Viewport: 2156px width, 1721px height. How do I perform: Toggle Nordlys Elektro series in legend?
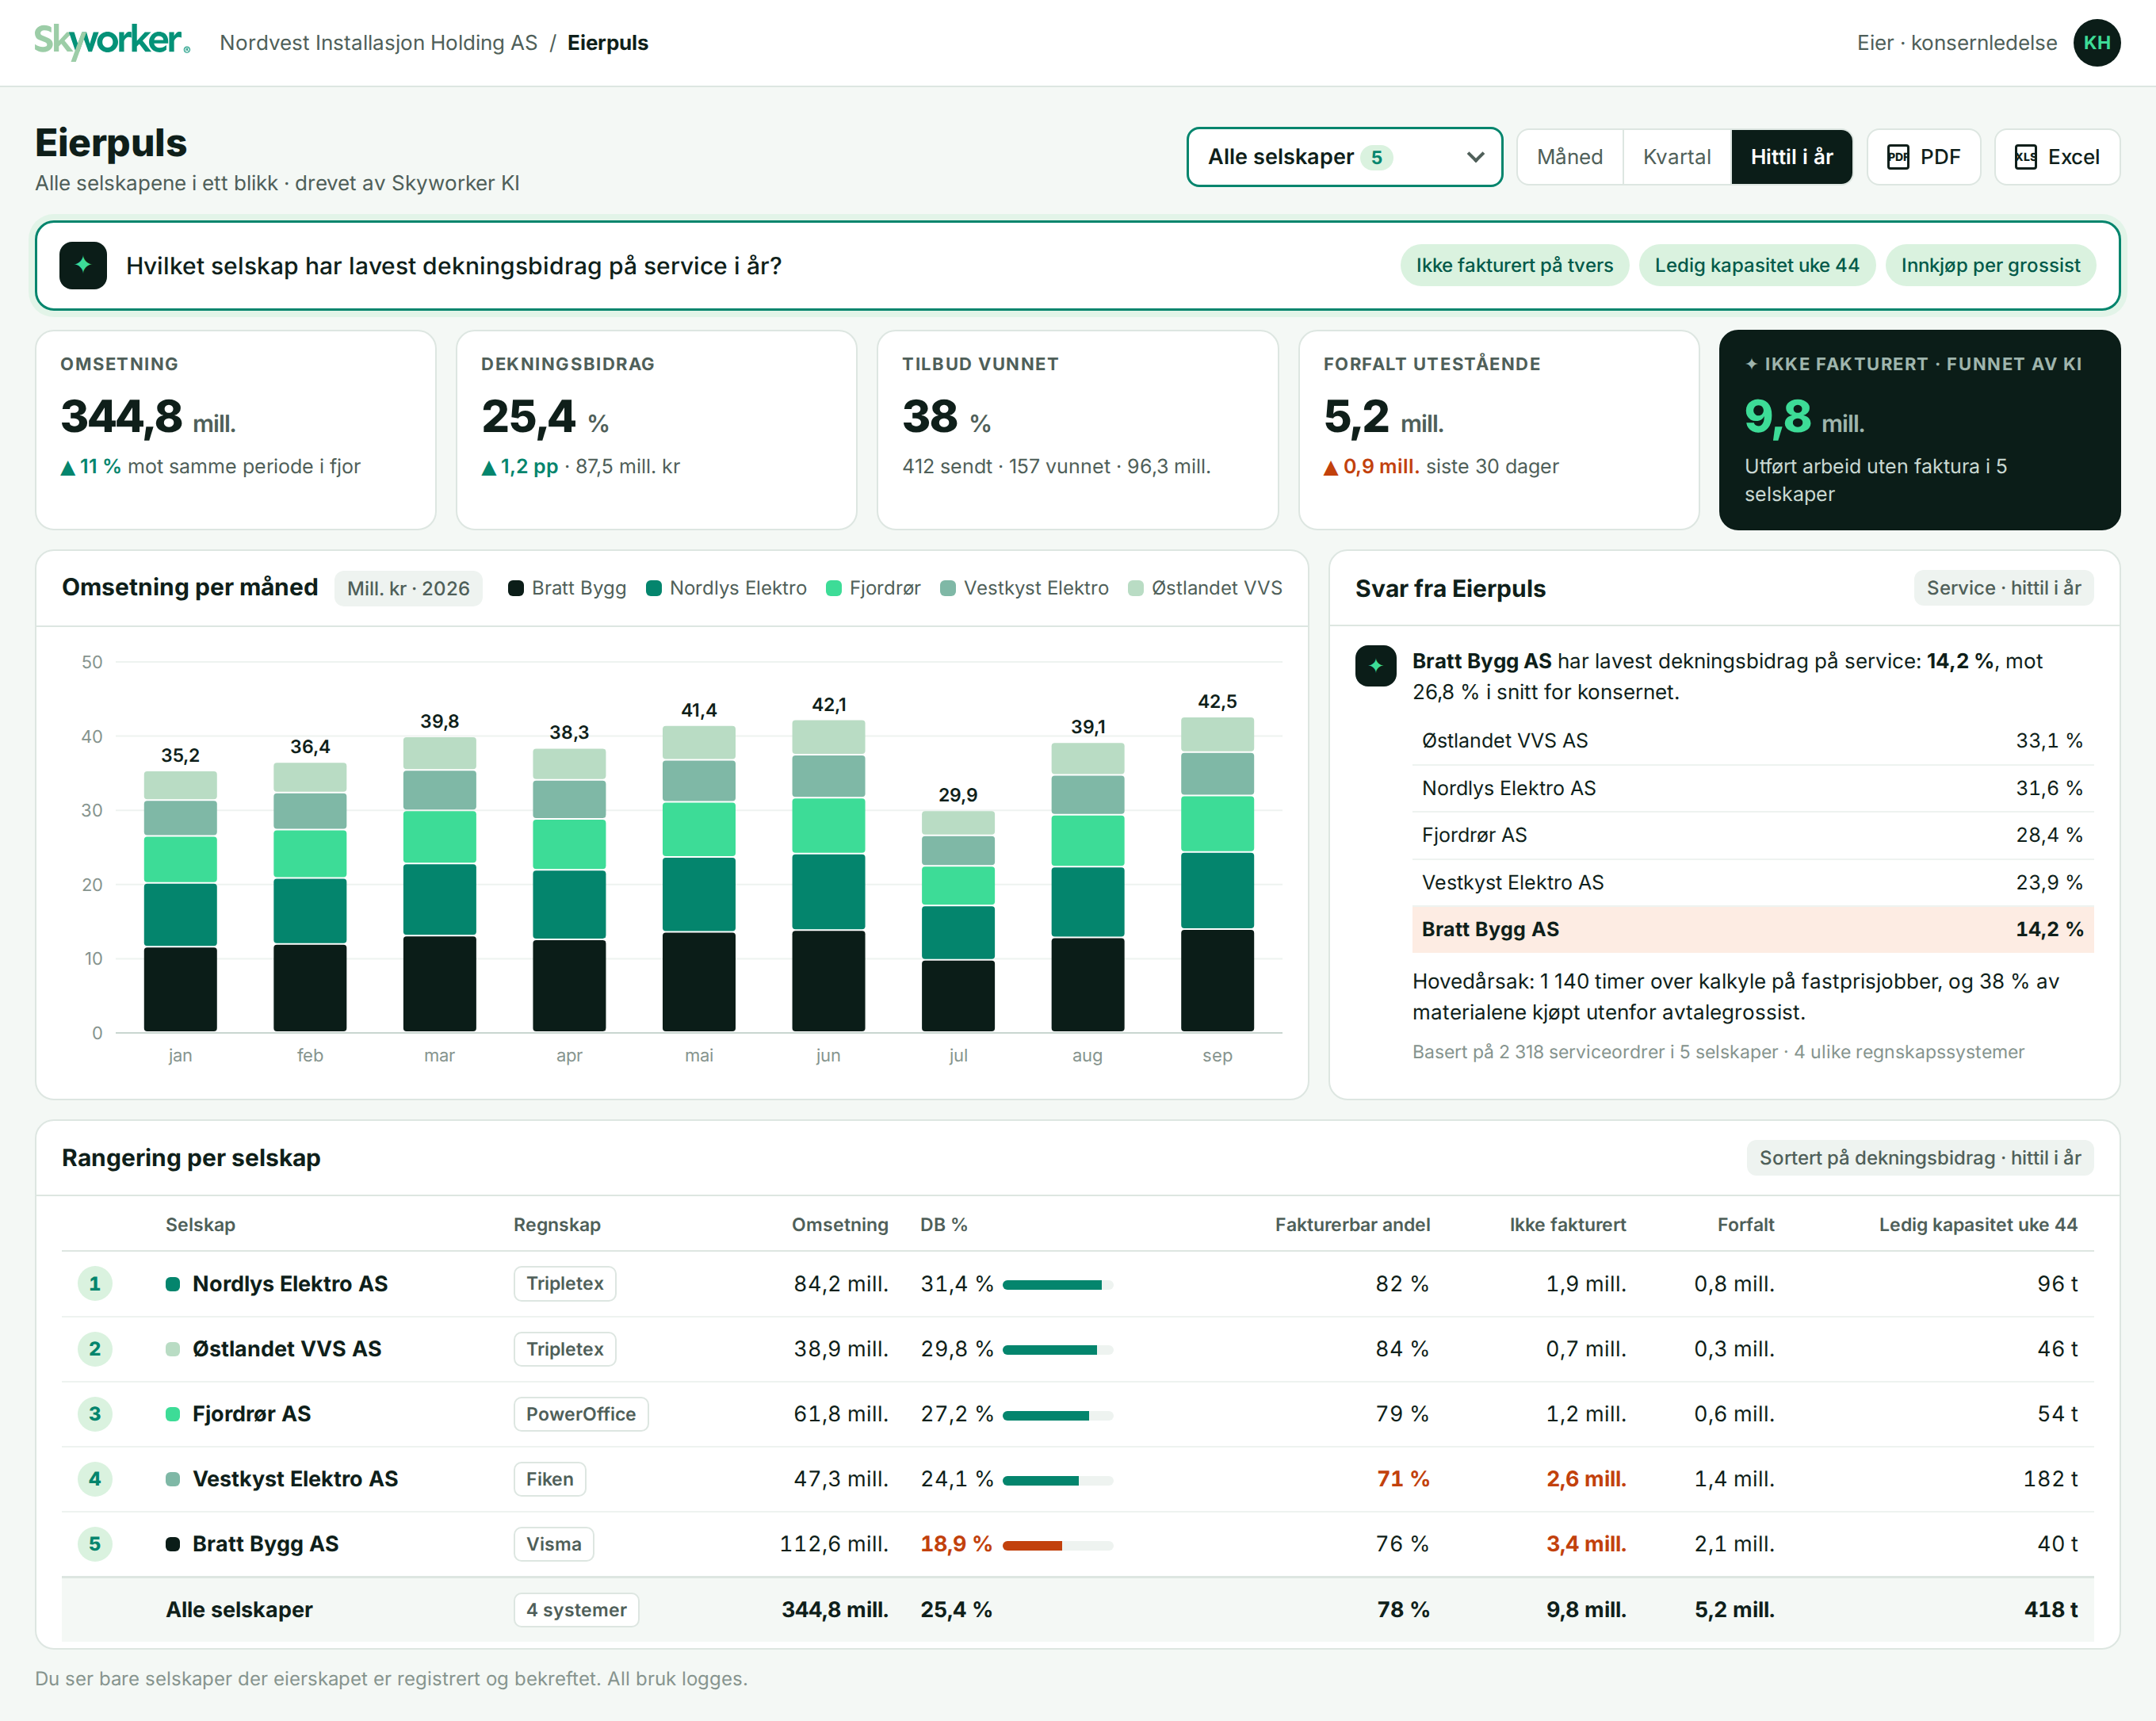(x=726, y=588)
